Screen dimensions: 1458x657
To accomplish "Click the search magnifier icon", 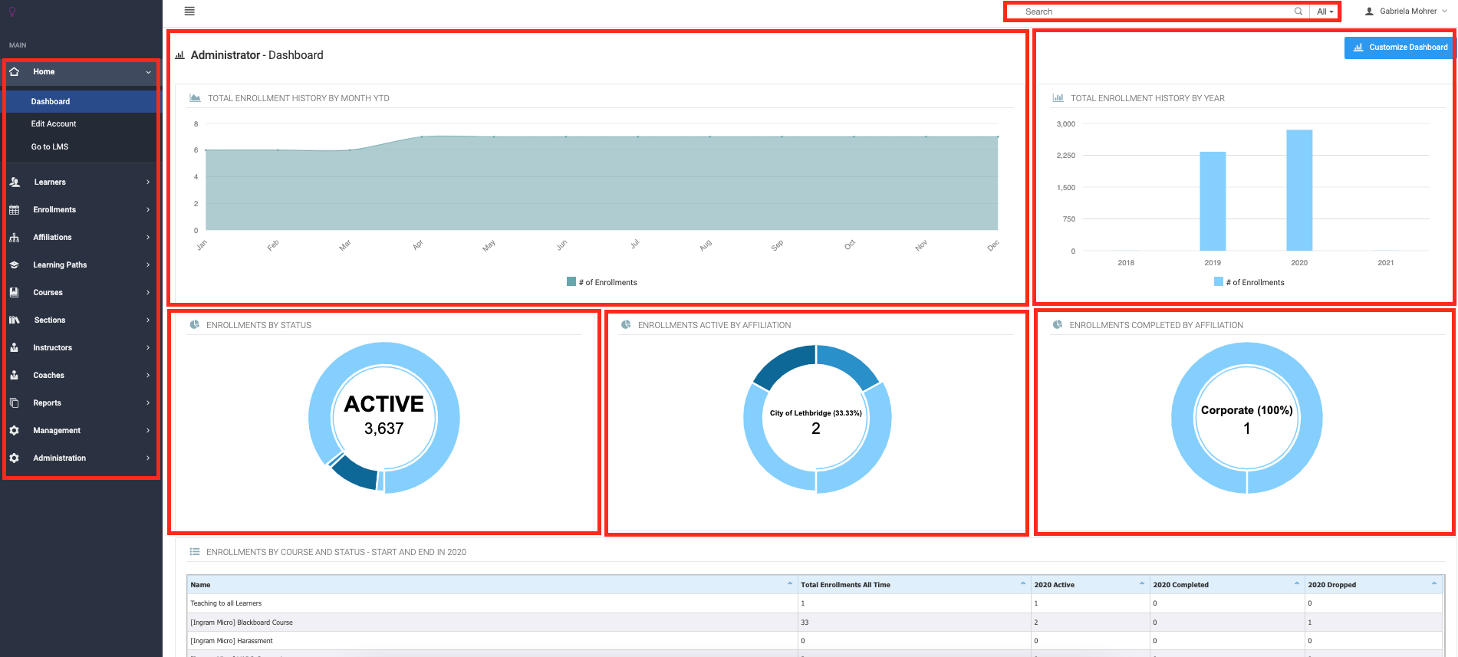I will coord(1298,11).
